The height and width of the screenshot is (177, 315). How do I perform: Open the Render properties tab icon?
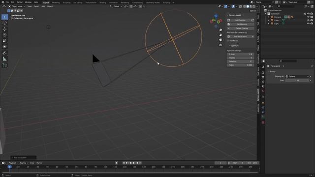point(263,73)
